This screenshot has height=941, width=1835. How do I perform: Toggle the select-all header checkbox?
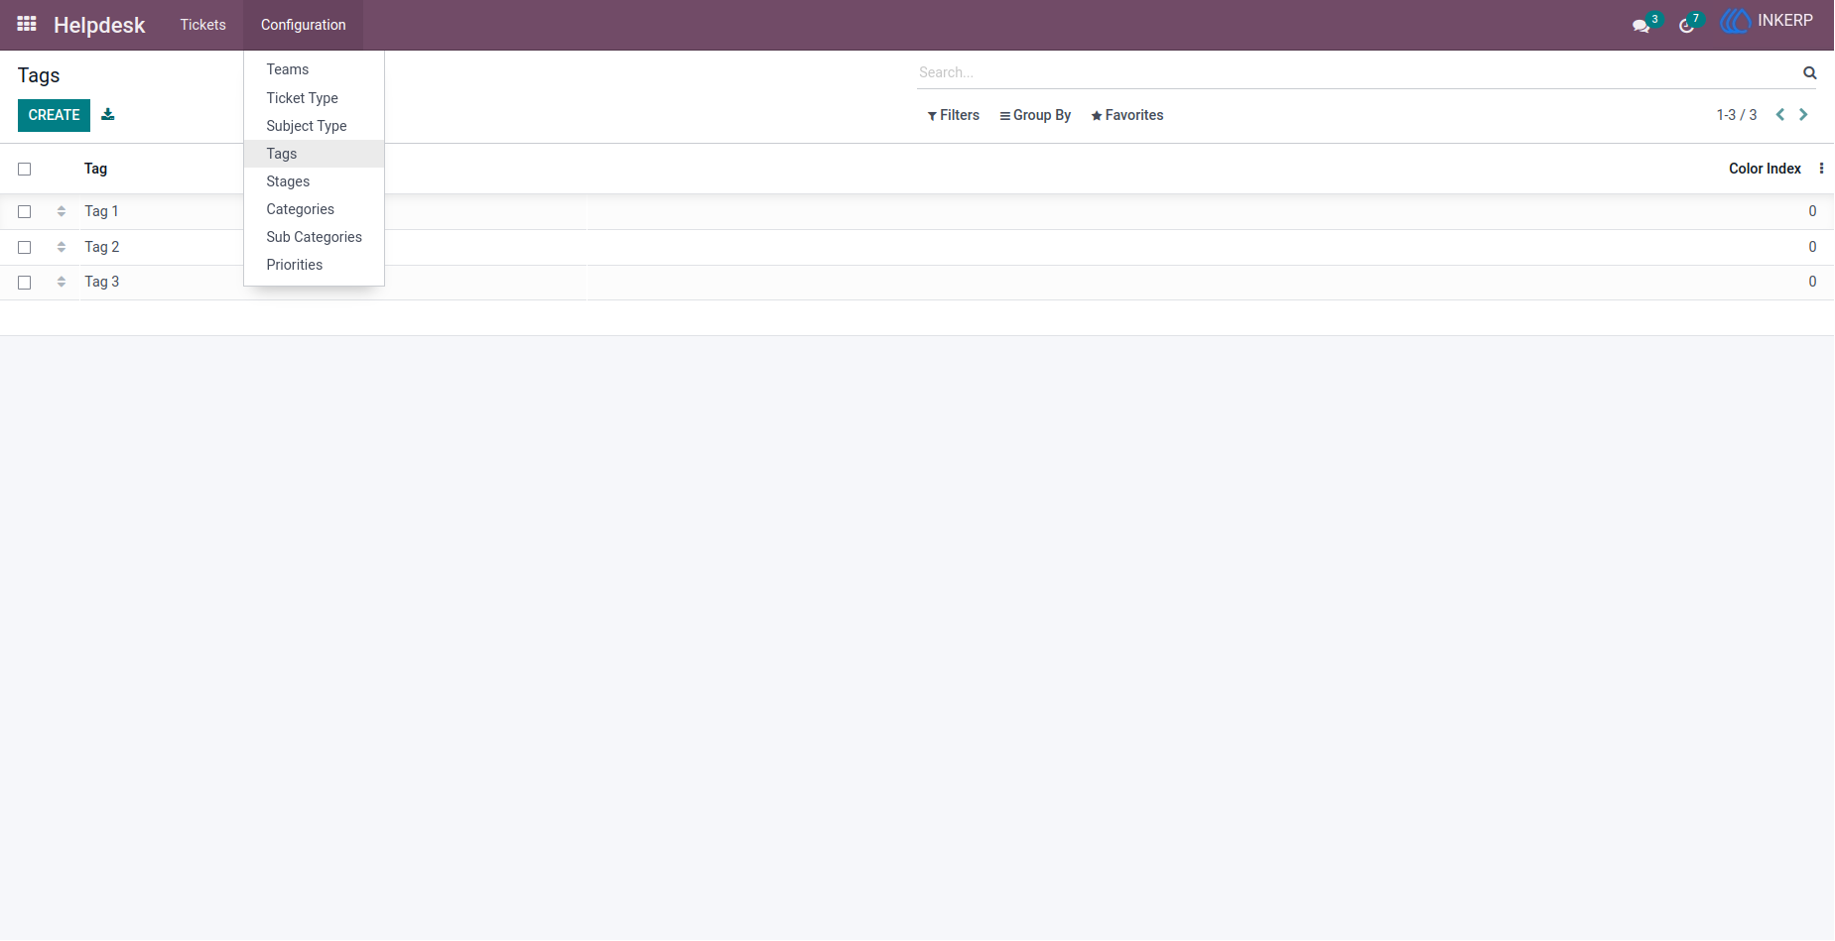pos(25,170)
